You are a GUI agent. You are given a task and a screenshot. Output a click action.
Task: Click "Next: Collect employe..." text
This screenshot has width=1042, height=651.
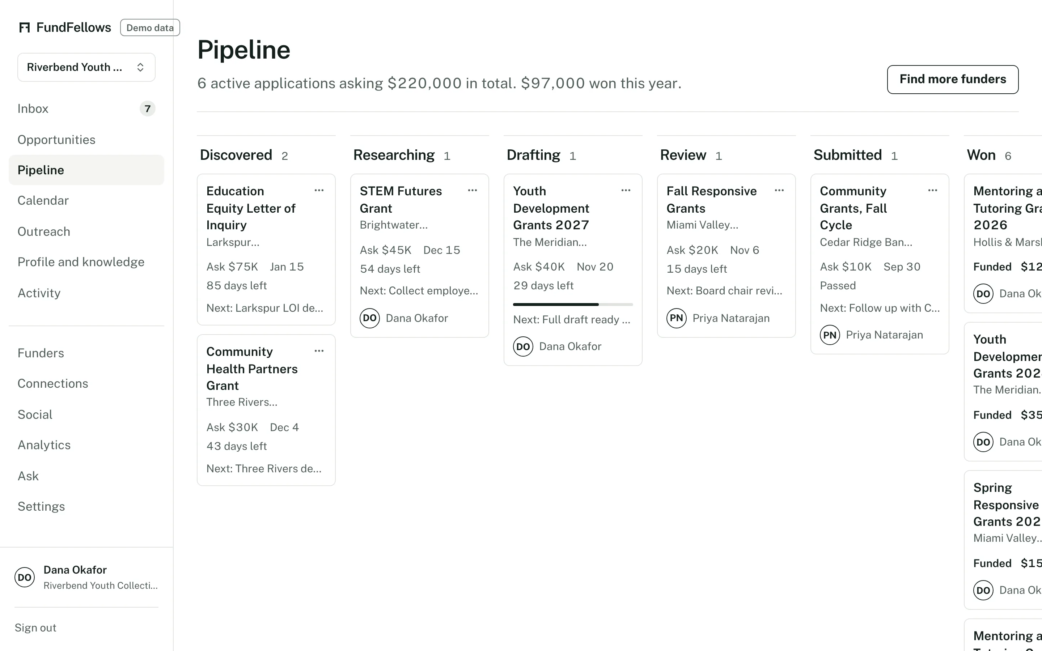419,291
